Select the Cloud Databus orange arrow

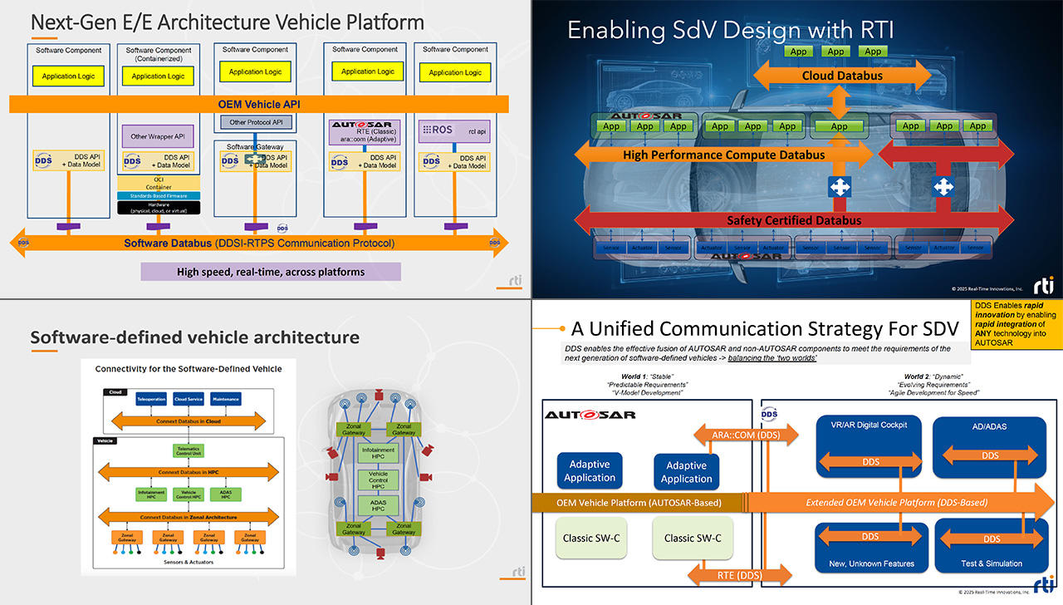pos(841,76)
